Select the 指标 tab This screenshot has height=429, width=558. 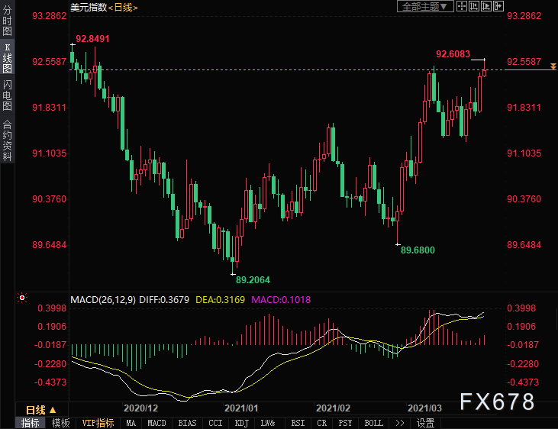point(31,423)
